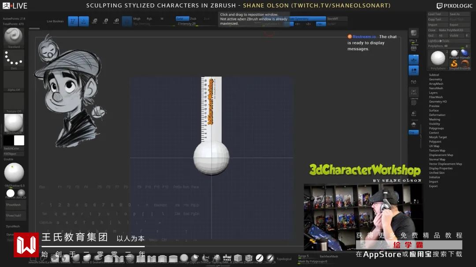Expand the Masking section
Screen dimensions: 476x267
click(435, 119)
